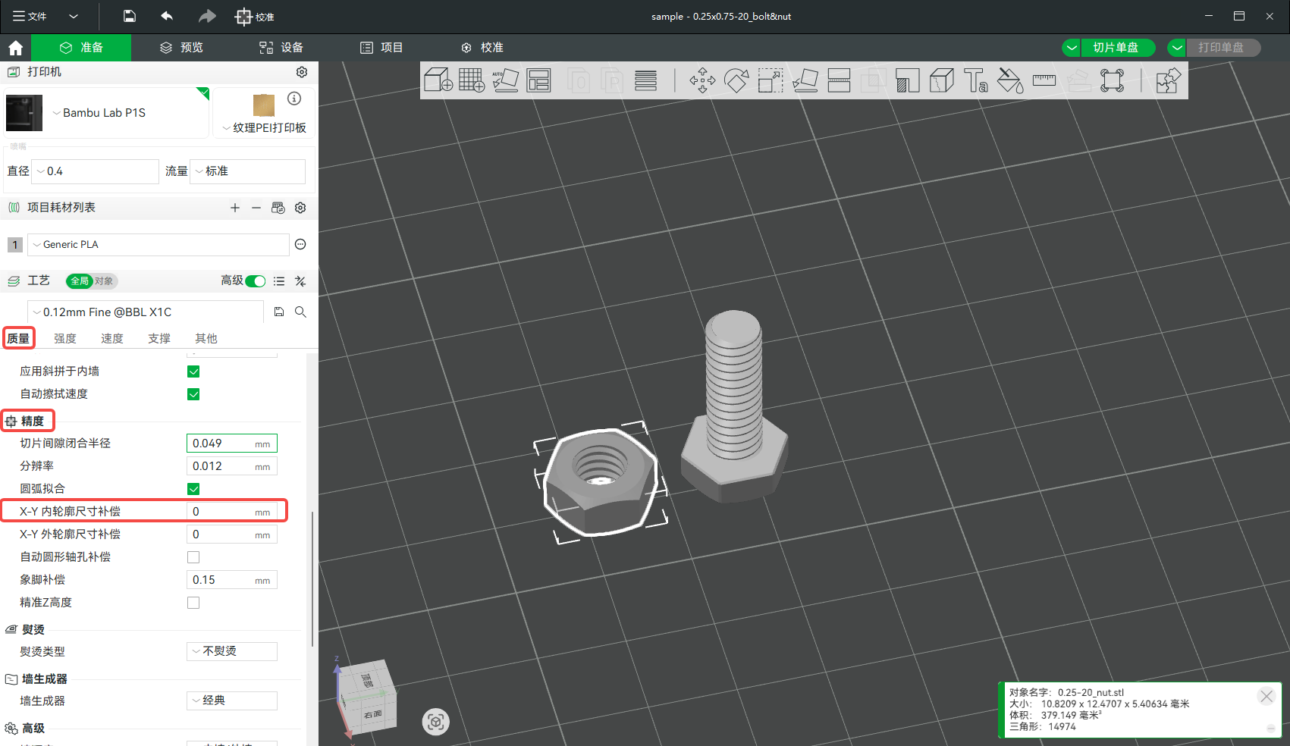Open the 支撑 settings tab

point(159,339)
